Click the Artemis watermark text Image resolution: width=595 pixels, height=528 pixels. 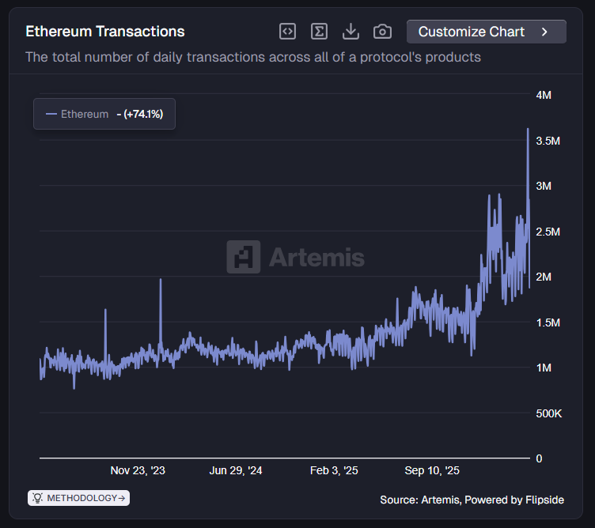pos(316,257)
